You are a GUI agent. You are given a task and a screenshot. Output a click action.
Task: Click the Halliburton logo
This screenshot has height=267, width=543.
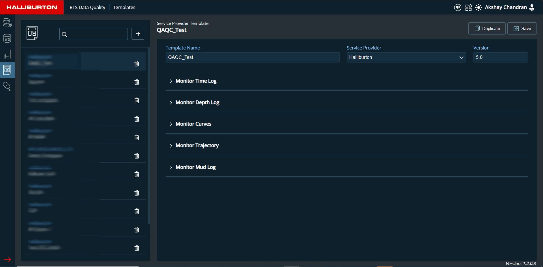pos(32,7)
